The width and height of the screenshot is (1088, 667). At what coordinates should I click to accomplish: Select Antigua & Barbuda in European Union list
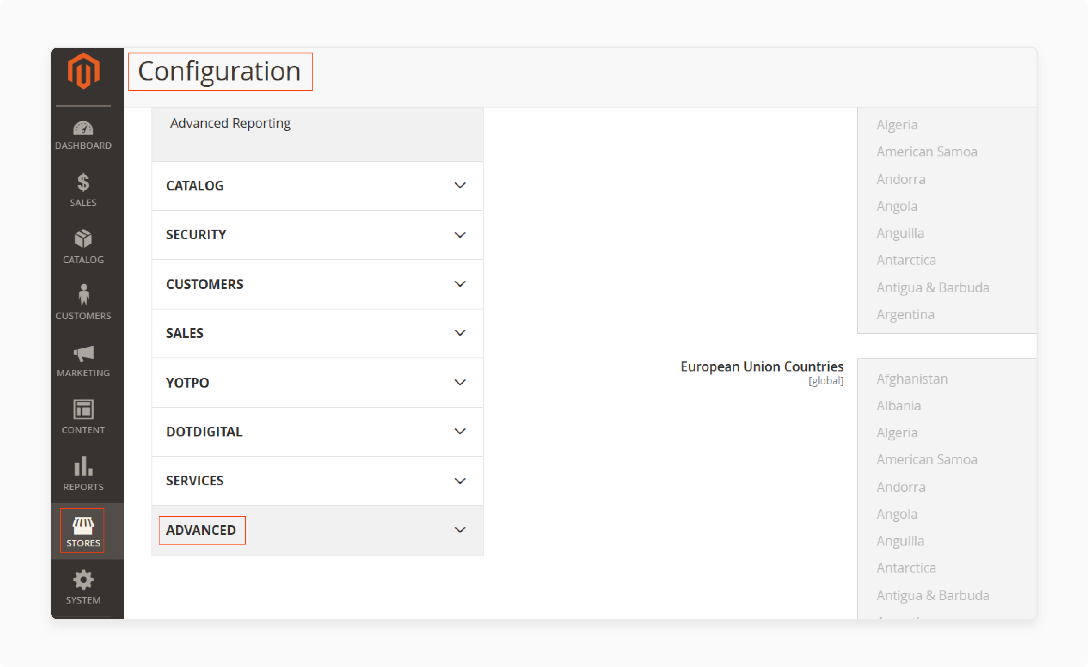[x=933, y=595]
